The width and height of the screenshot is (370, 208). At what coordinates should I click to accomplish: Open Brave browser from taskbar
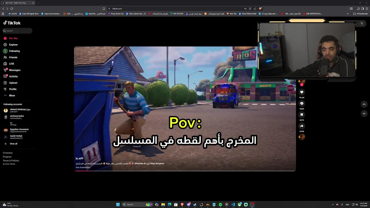tap(182, 205)
